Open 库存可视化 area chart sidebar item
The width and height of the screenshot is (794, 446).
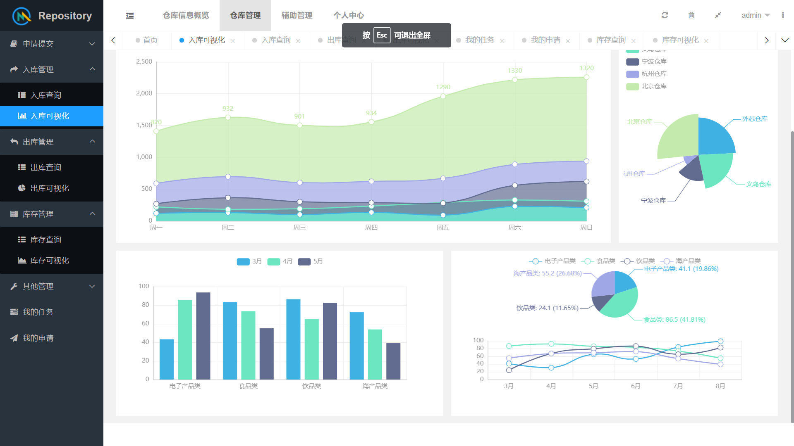[50, 261]
